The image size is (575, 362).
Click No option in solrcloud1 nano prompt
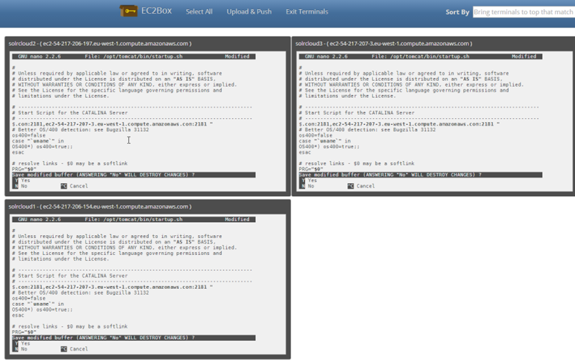point(24,349)
